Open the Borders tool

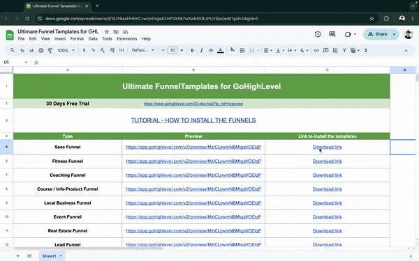click(242, 50)
